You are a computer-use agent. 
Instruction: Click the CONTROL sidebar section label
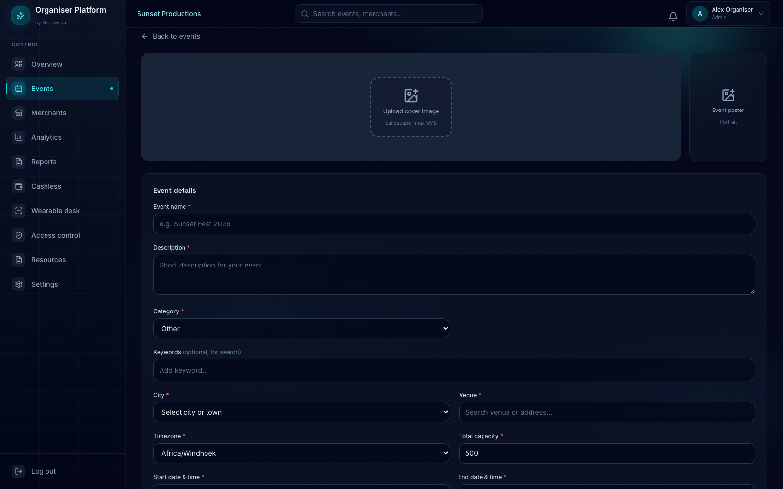coord(25,44)
